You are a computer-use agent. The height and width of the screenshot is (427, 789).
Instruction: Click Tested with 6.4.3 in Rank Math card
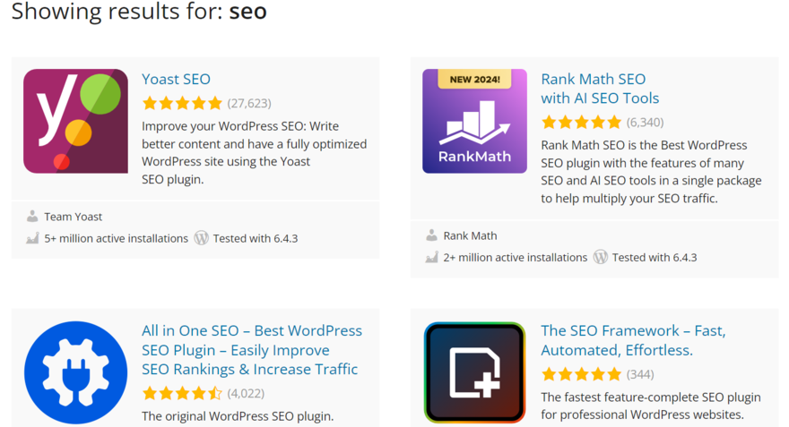pos(655,258)
